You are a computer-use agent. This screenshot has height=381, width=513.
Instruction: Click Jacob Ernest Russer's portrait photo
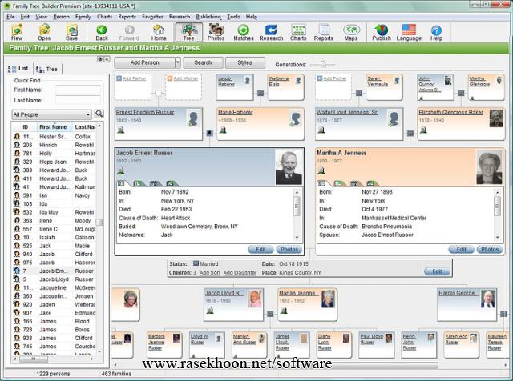click(x=289, y=166)
